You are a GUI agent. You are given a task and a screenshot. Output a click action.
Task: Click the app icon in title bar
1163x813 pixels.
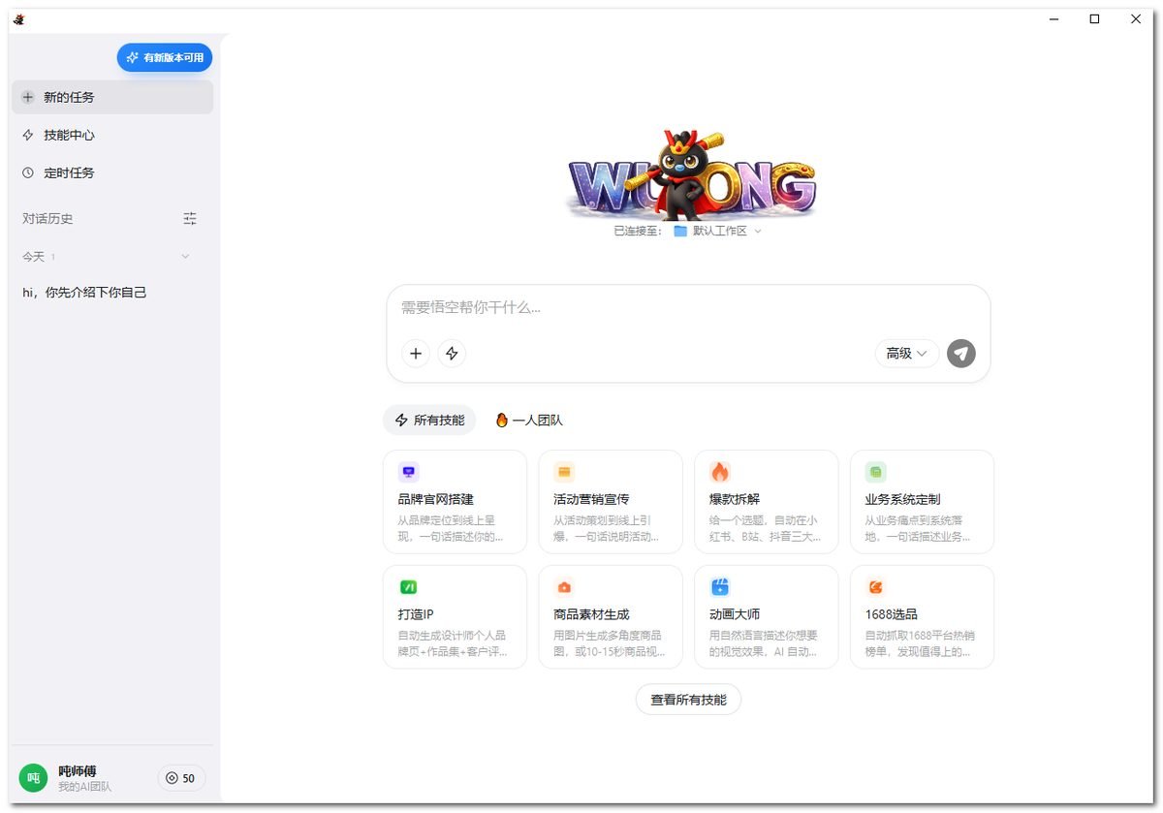coord(19,19)
